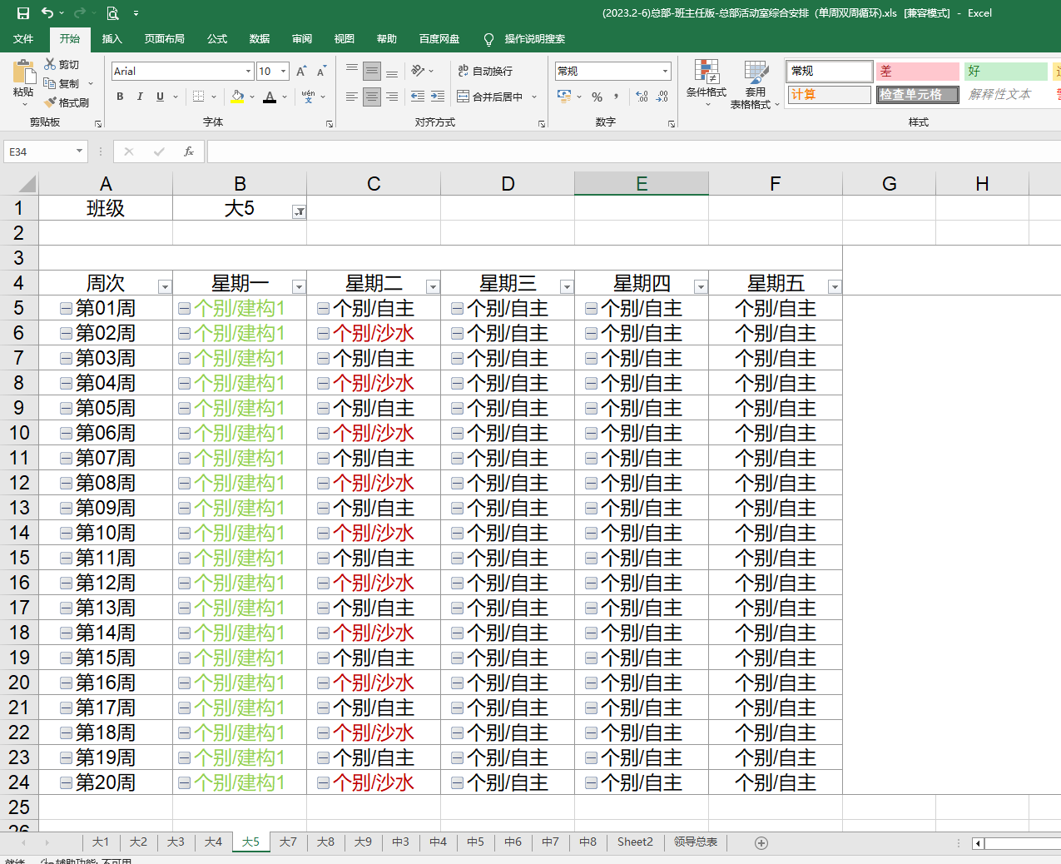Open filter dropdown on 大5 cell
This screenshot has width=1061, height=864.
coord(299,211)
